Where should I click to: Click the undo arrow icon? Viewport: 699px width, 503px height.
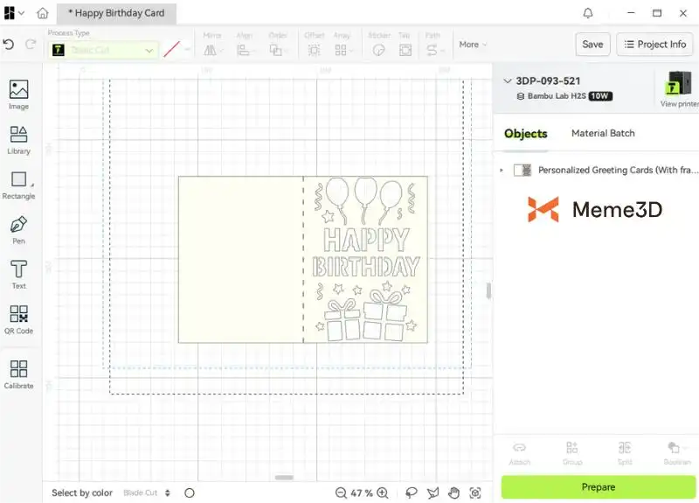pos(9,45)
